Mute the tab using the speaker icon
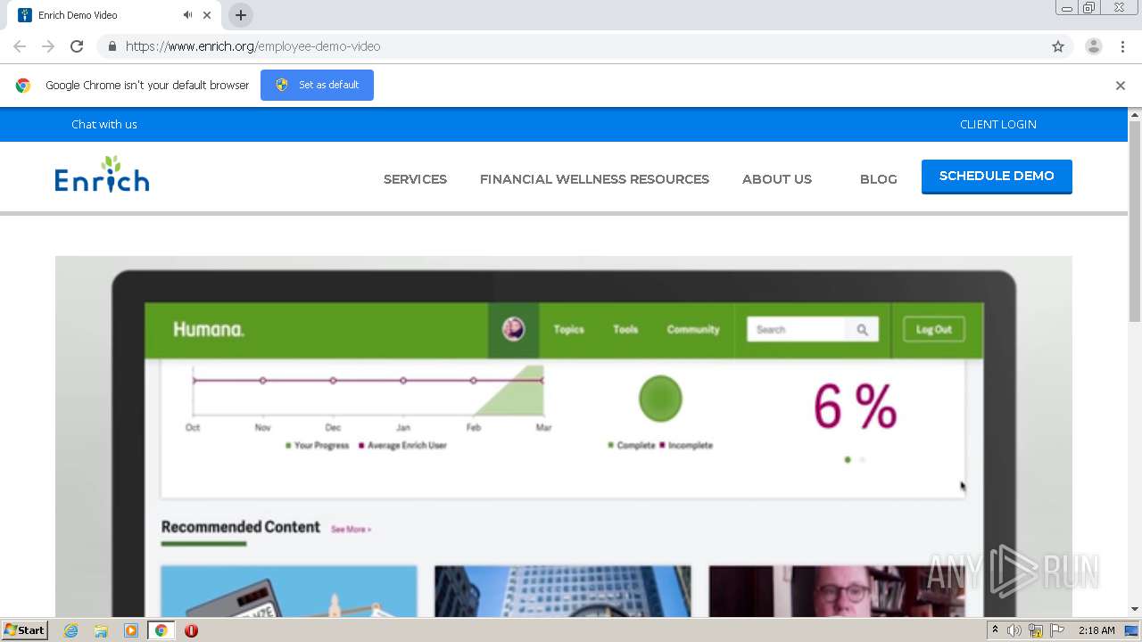 point(187,15)
